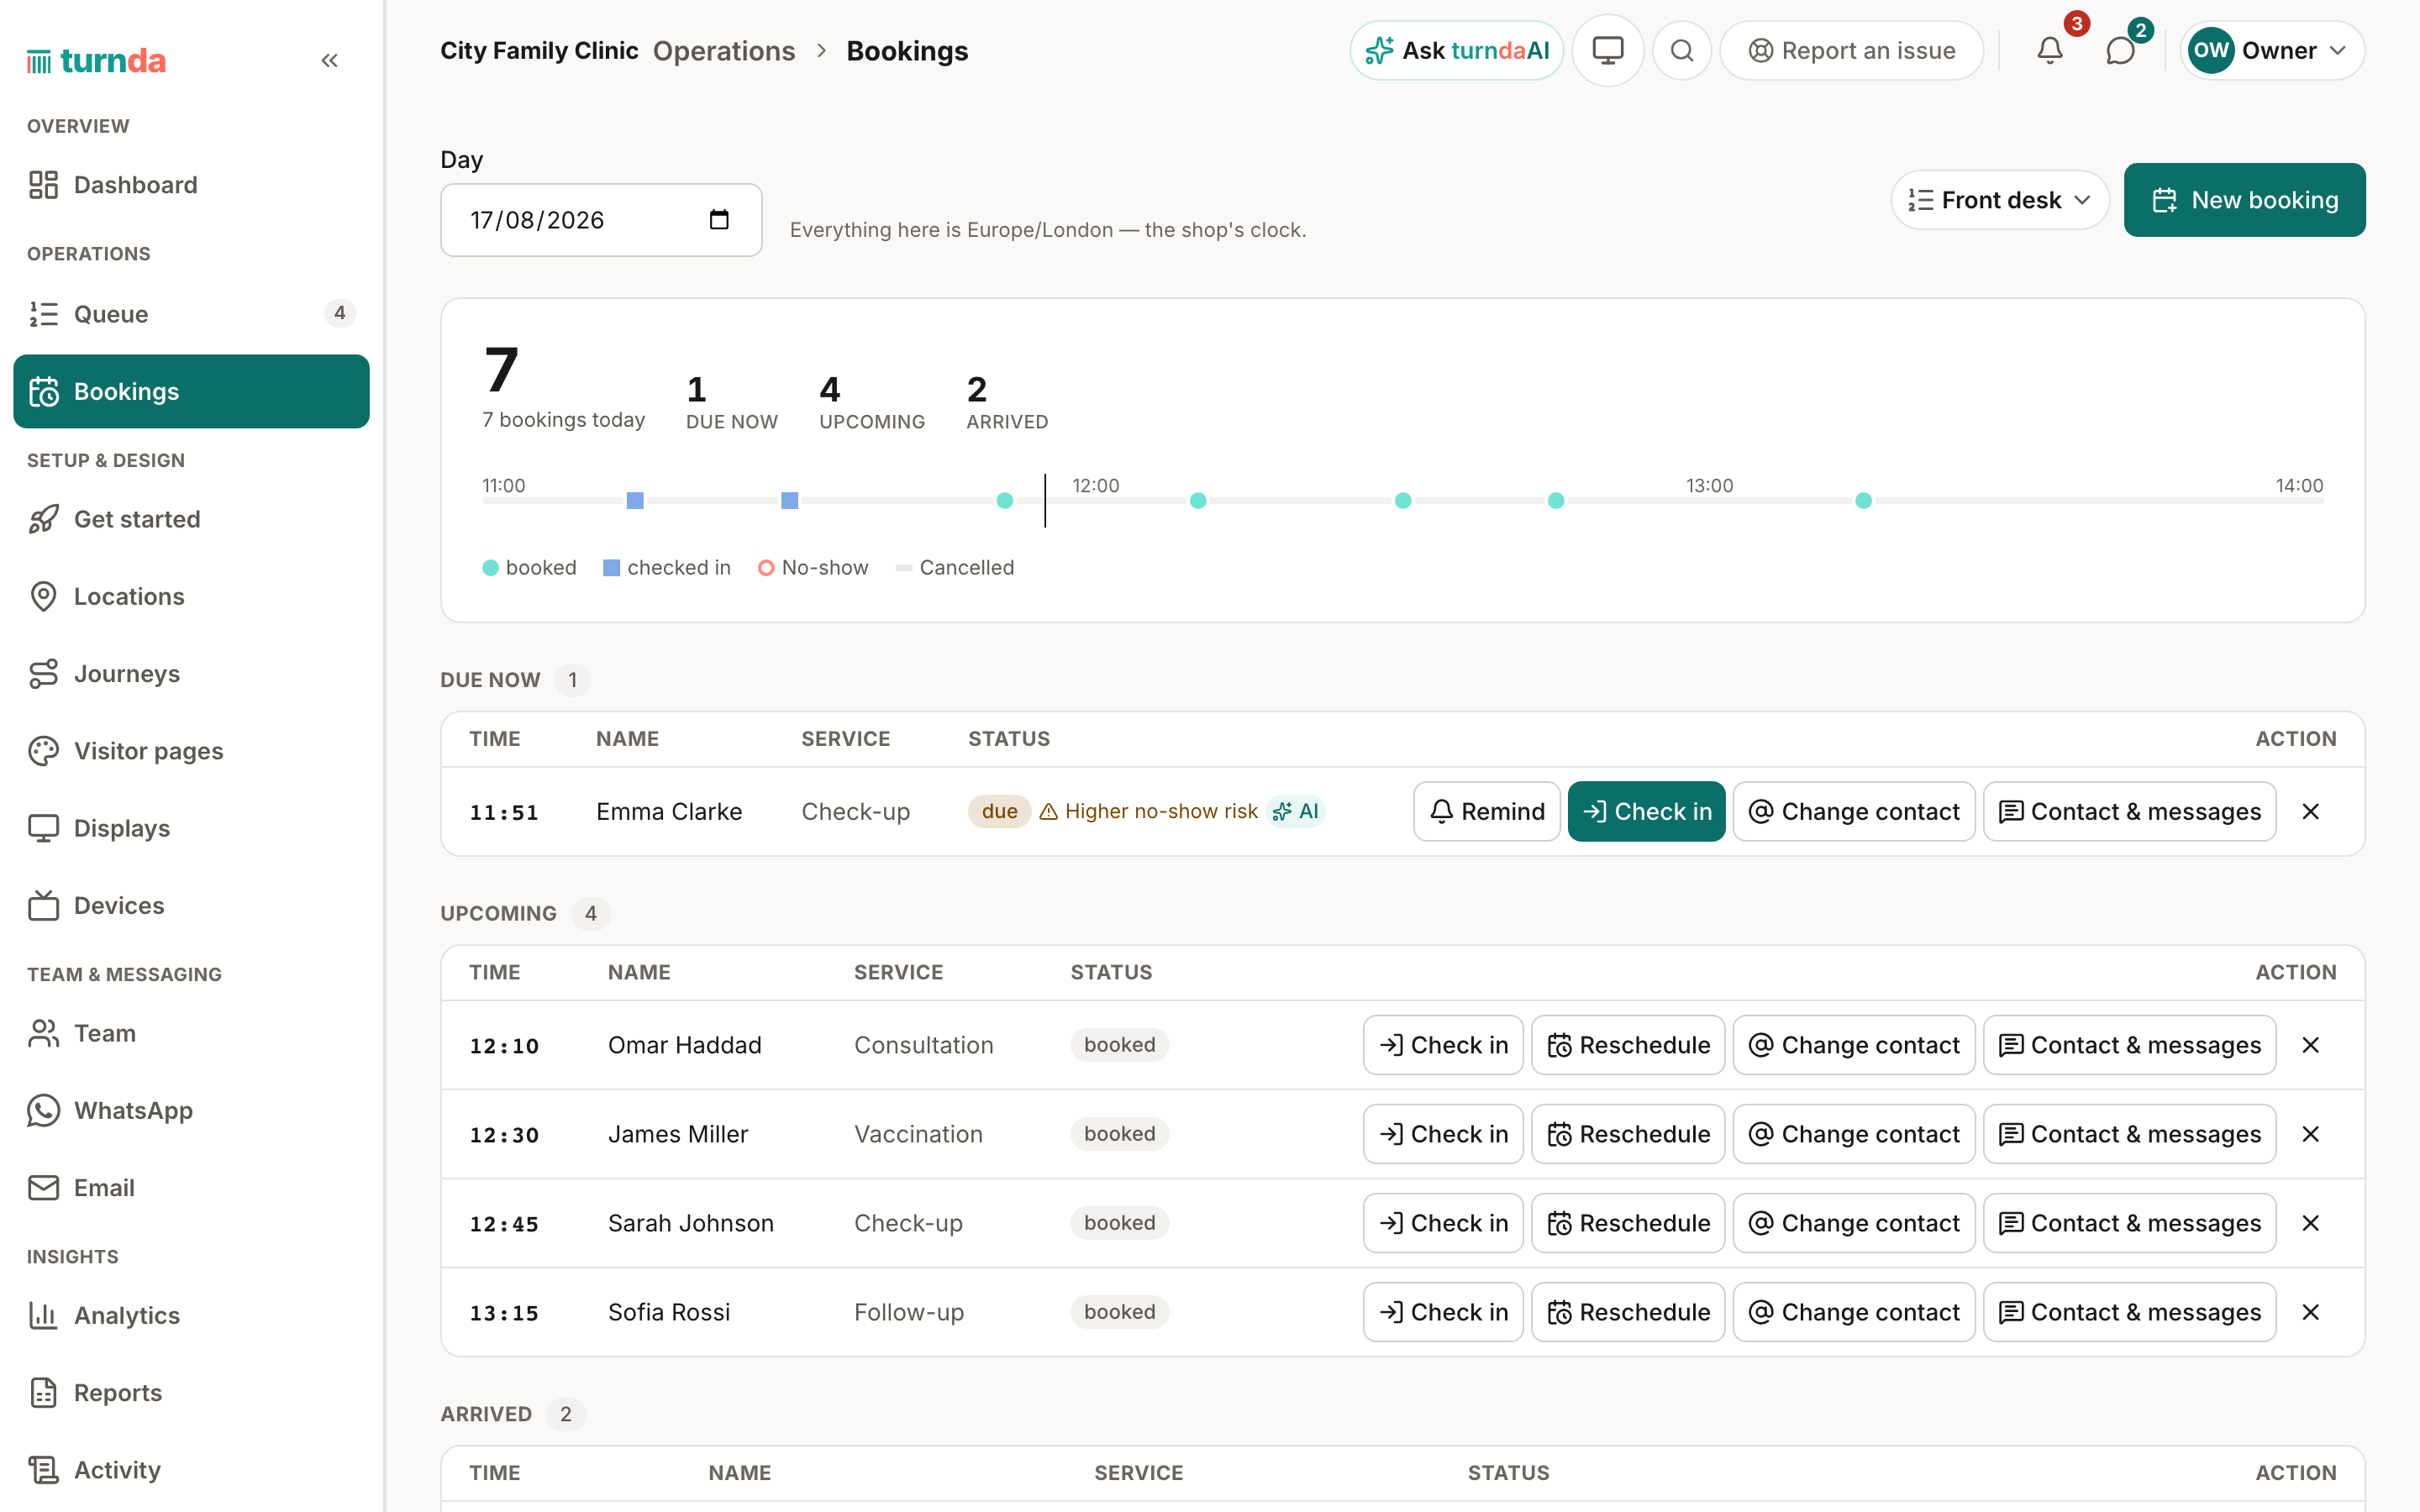Click the turnda logo
Viewport: 2420px width, 1512px height.
(96, 61)
